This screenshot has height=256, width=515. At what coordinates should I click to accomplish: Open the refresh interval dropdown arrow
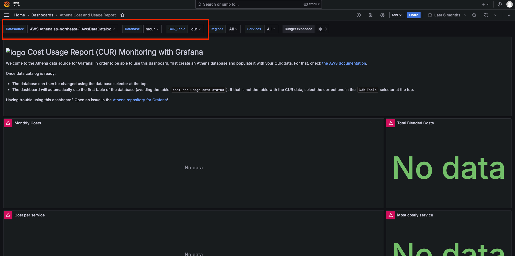[495, 15]
